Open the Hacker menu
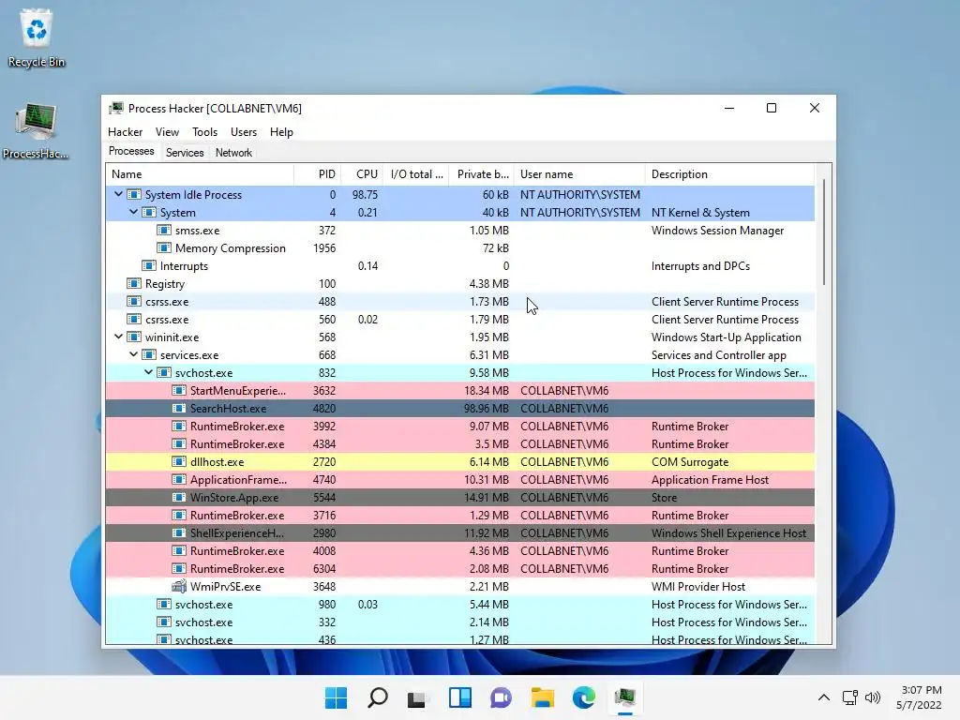960x720 pixels. pyautogui.click(x=125, y=131)
